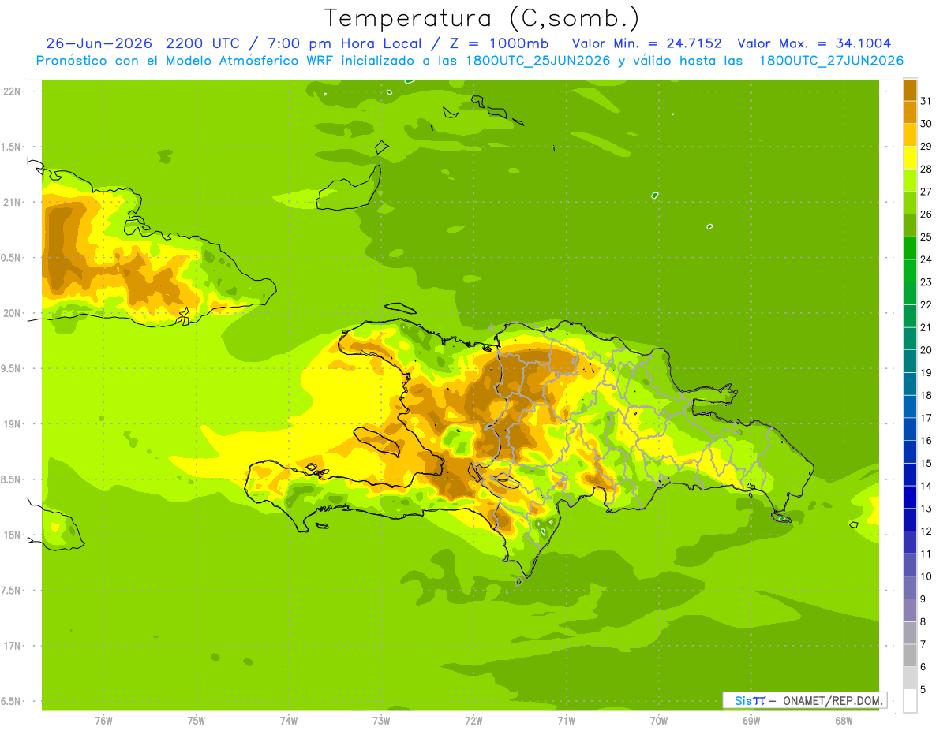Click the legend value "18"

tap(926, 395)
